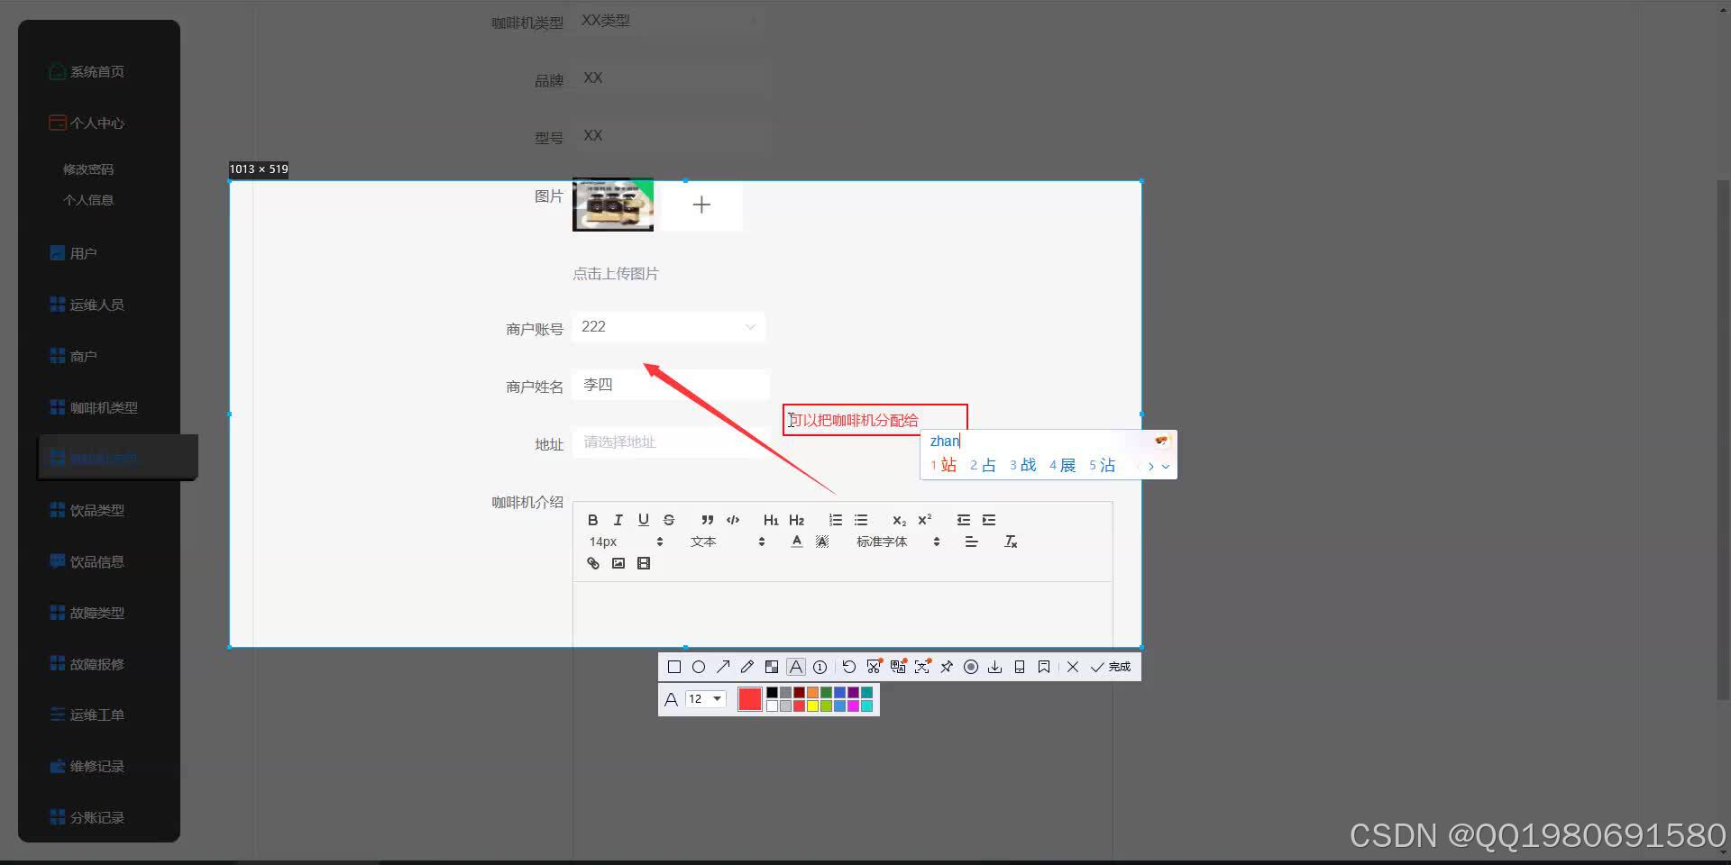Save the screenshot with the download icon
The height and width of the screenshot is (865, 1731).
[995, 666]
